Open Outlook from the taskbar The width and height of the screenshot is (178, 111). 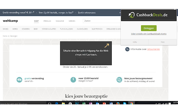pos(97,103)
